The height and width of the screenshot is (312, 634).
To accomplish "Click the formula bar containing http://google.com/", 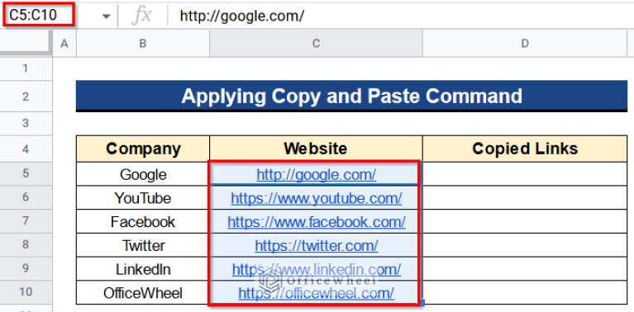I will (x=400, y=16).
